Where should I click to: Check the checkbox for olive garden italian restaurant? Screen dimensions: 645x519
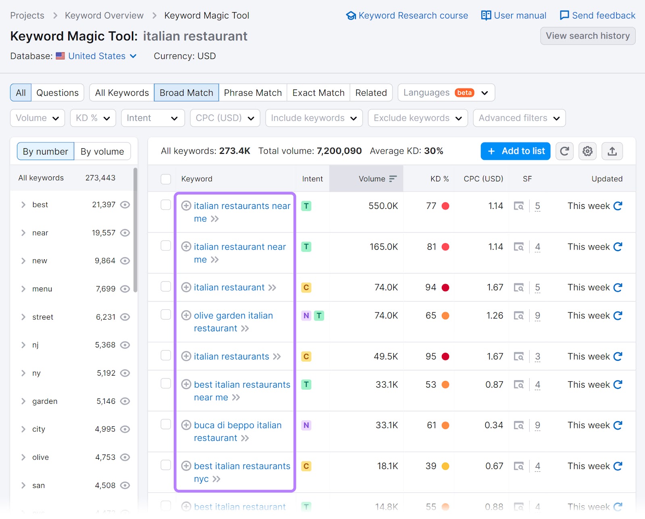click(x=166, y=314)
